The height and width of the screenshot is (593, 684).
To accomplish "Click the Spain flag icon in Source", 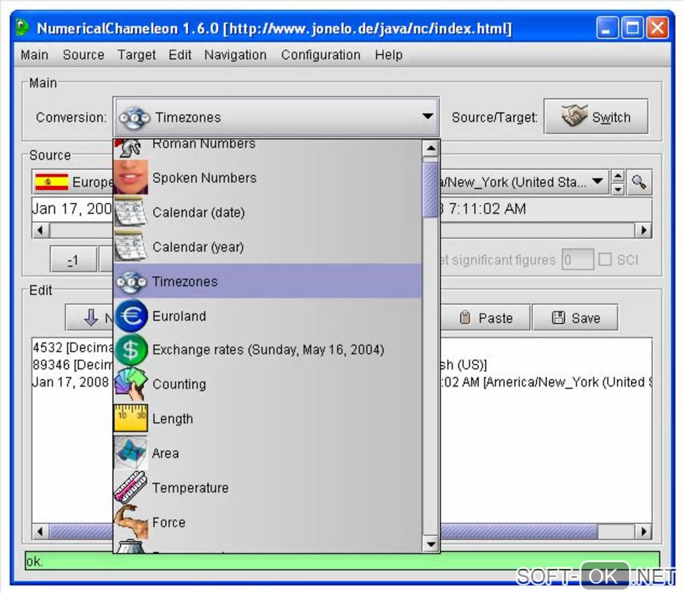I will pos(52,182).
